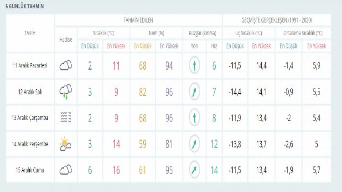Click the Uç Sıcaklık (°C) column header
The height and width of the screenshot is (192, 342).
(248, 33)
